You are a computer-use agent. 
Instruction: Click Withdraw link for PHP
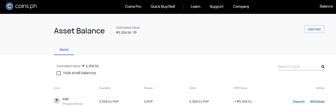(x=317, y=102)
